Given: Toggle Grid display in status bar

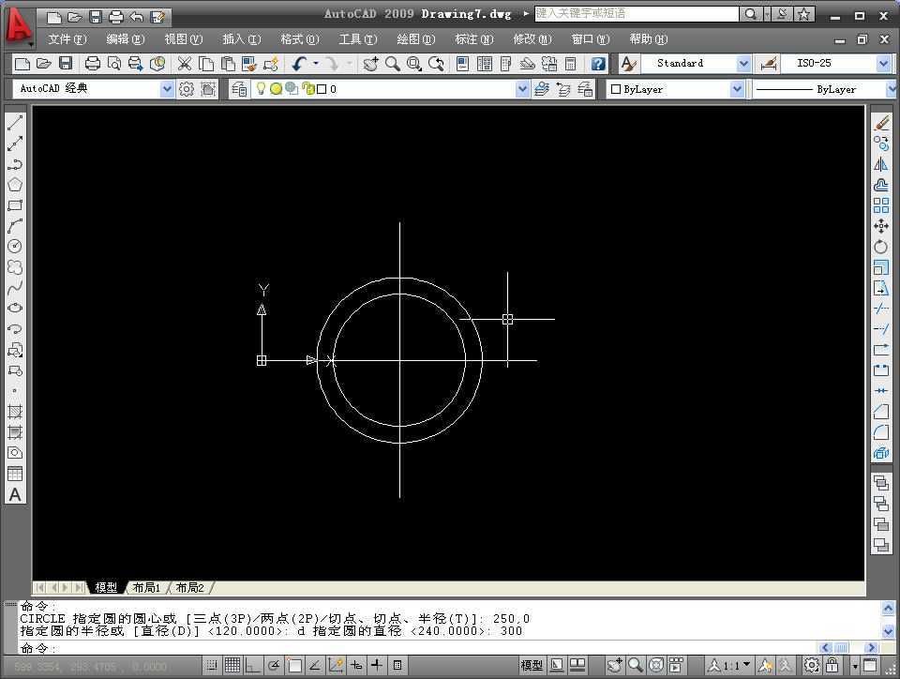Looking at the screenshot, I should 232,665.
